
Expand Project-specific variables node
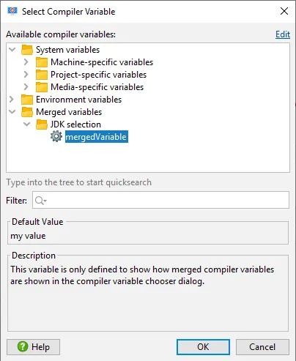(26, 75)
